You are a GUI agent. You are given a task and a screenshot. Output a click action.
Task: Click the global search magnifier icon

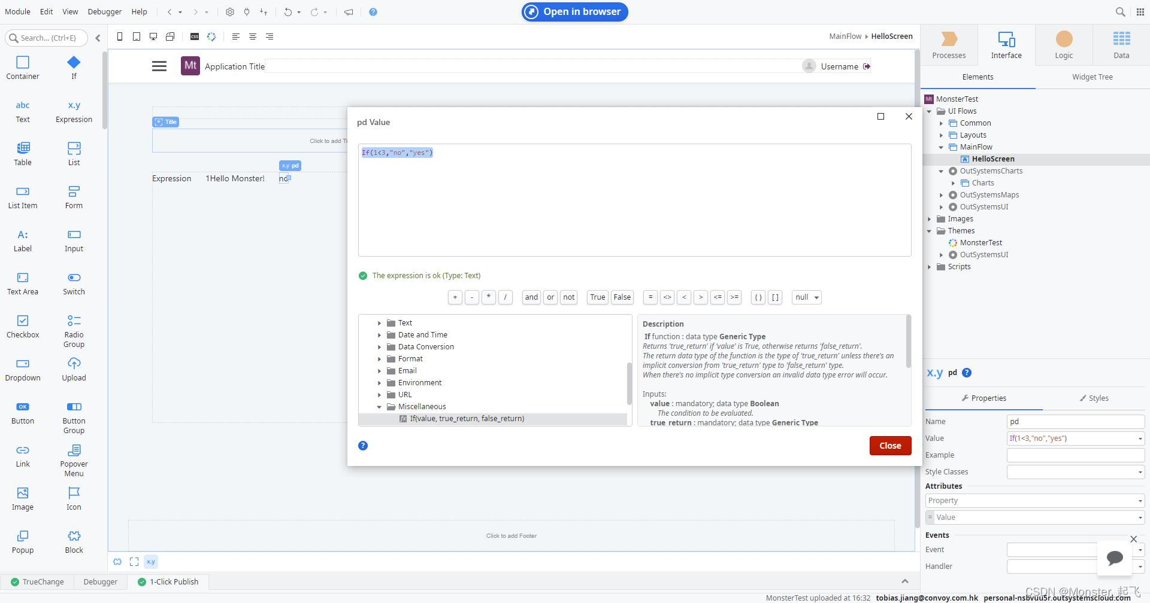click(1120, 12)
